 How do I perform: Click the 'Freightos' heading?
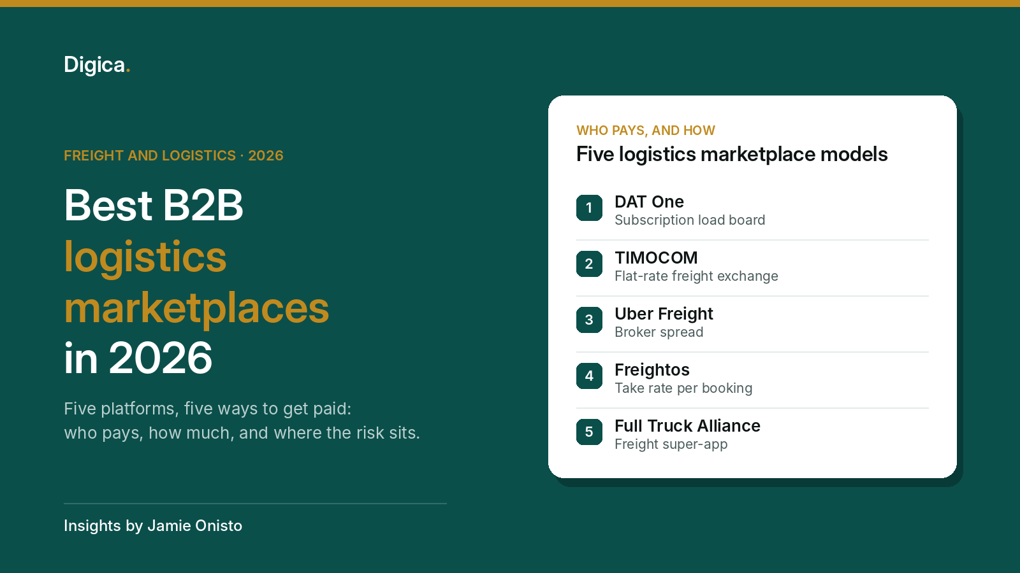pyautogui.click(x=652, y=370)
